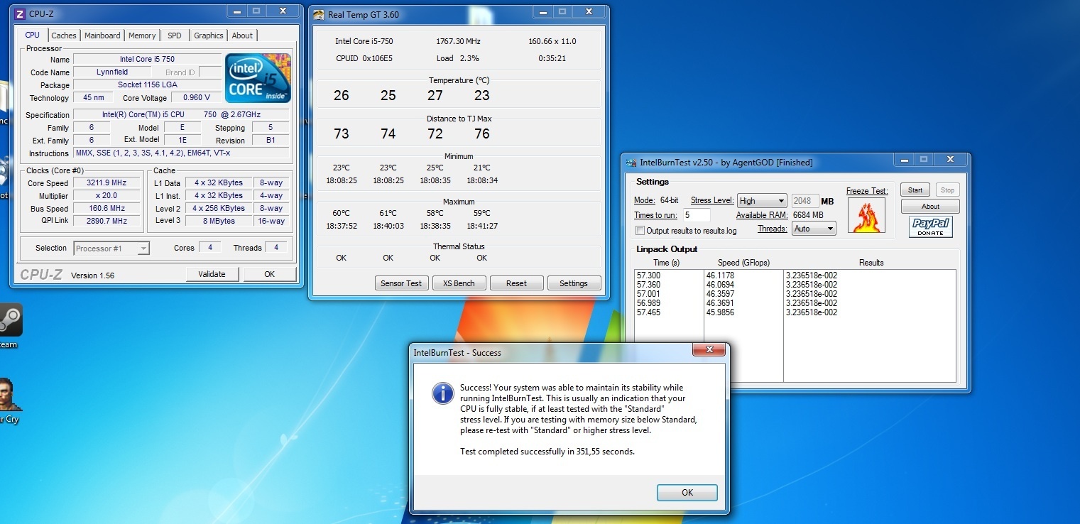Screen dimensions: 1080x524
Task: Switch to the Mainboard tab
Action: (102, 36)
